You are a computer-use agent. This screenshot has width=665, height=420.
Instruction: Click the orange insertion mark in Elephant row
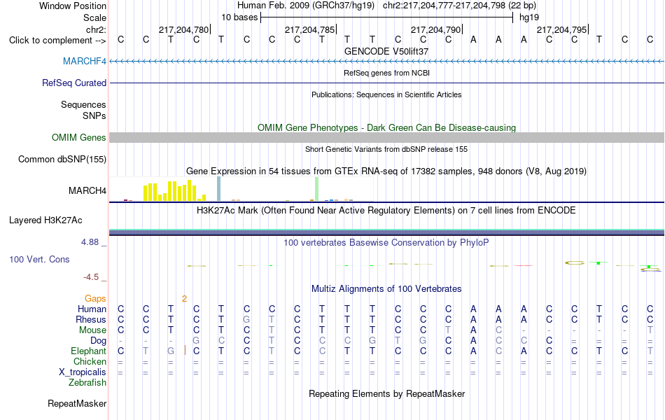(x=185, y=350)
